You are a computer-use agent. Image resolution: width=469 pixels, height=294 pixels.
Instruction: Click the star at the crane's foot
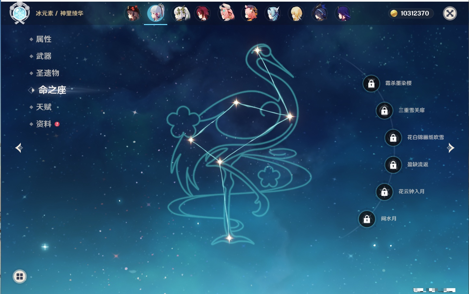pos(229,238)
